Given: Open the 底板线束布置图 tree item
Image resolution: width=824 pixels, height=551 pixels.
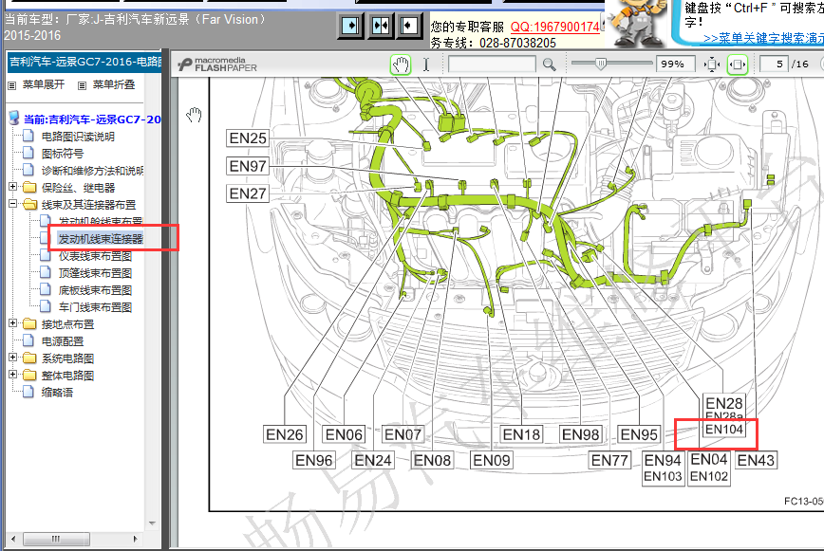Looking at the screenshot, I should pos(95,290).
